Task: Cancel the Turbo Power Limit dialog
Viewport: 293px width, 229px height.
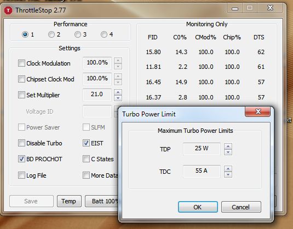Action: [241, 207]
